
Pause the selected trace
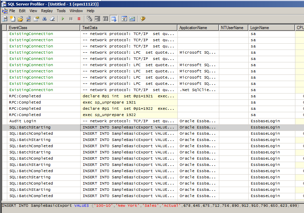(71, 19)
